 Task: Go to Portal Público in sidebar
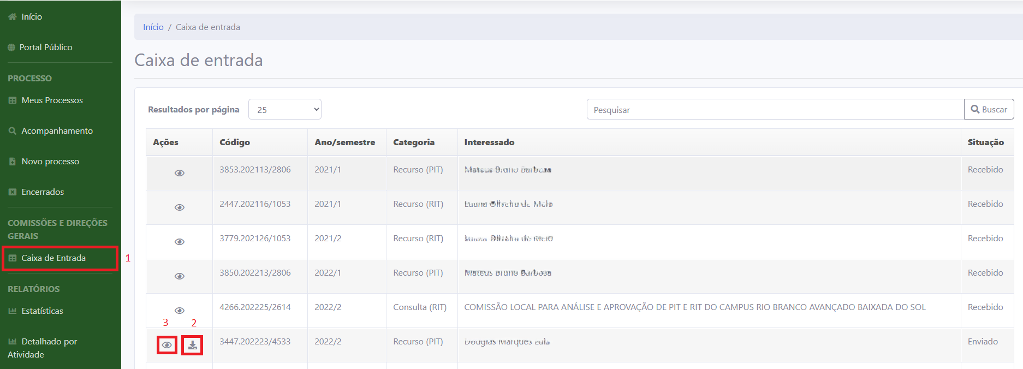pos(45,47)
